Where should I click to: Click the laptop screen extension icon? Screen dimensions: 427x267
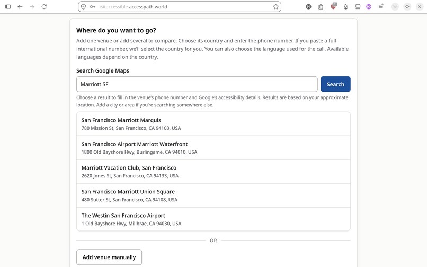tap(358, 7)
